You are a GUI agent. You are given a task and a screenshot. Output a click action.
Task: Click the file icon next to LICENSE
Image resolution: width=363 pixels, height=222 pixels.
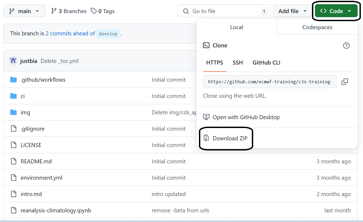(x=13, y=145)
